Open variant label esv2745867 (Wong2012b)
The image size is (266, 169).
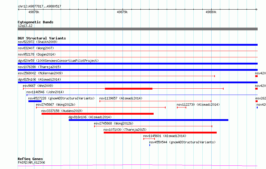[56, 105]
